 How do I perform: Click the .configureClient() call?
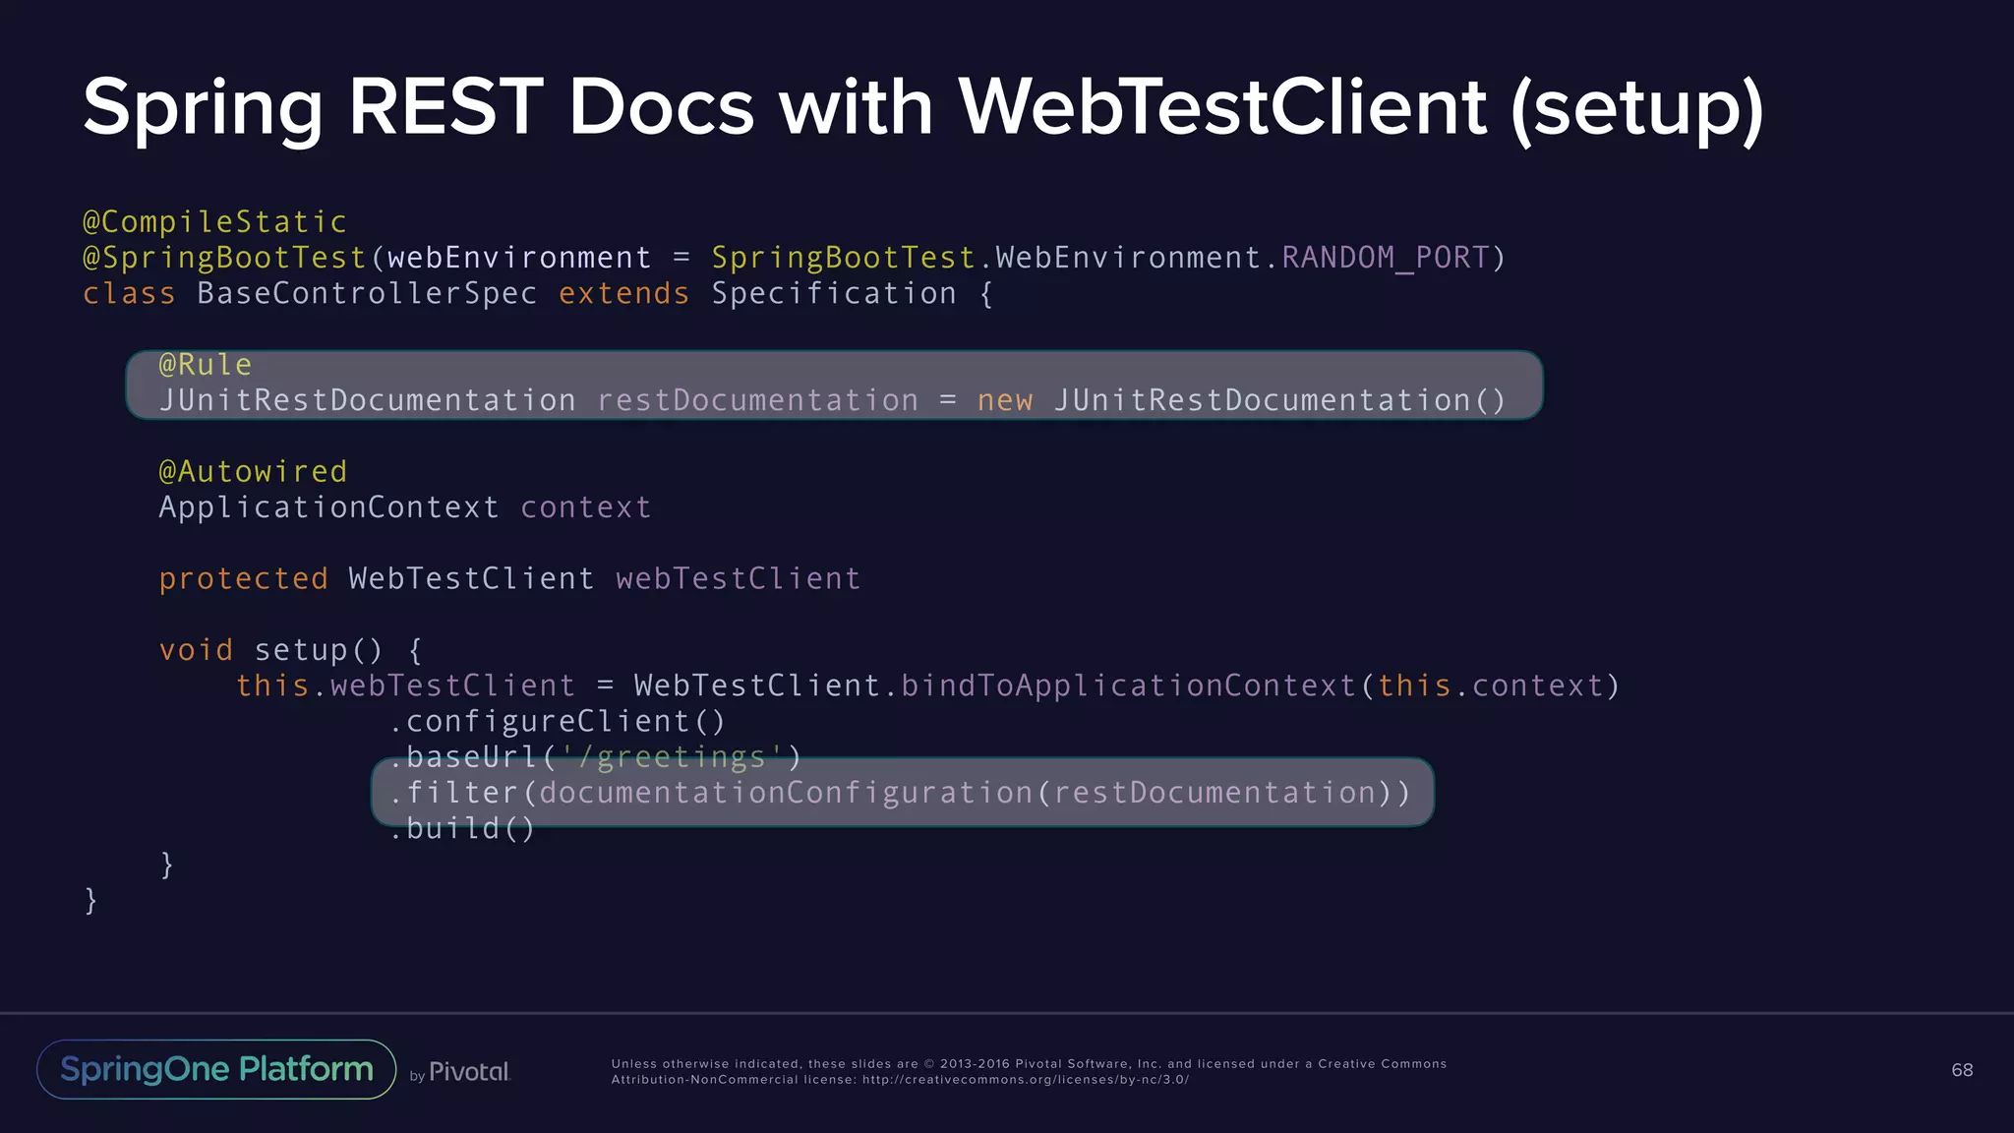pos(558,722)
